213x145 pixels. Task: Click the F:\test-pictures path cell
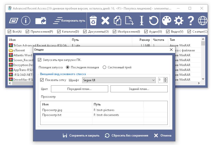pos(104,110)
